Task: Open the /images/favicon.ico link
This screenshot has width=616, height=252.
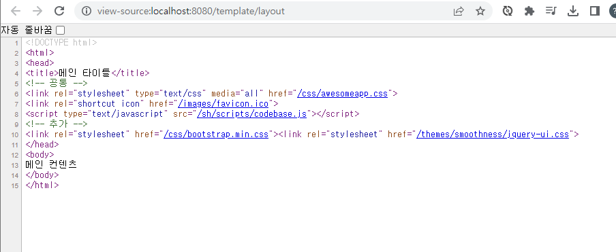Action: point(223,104)
